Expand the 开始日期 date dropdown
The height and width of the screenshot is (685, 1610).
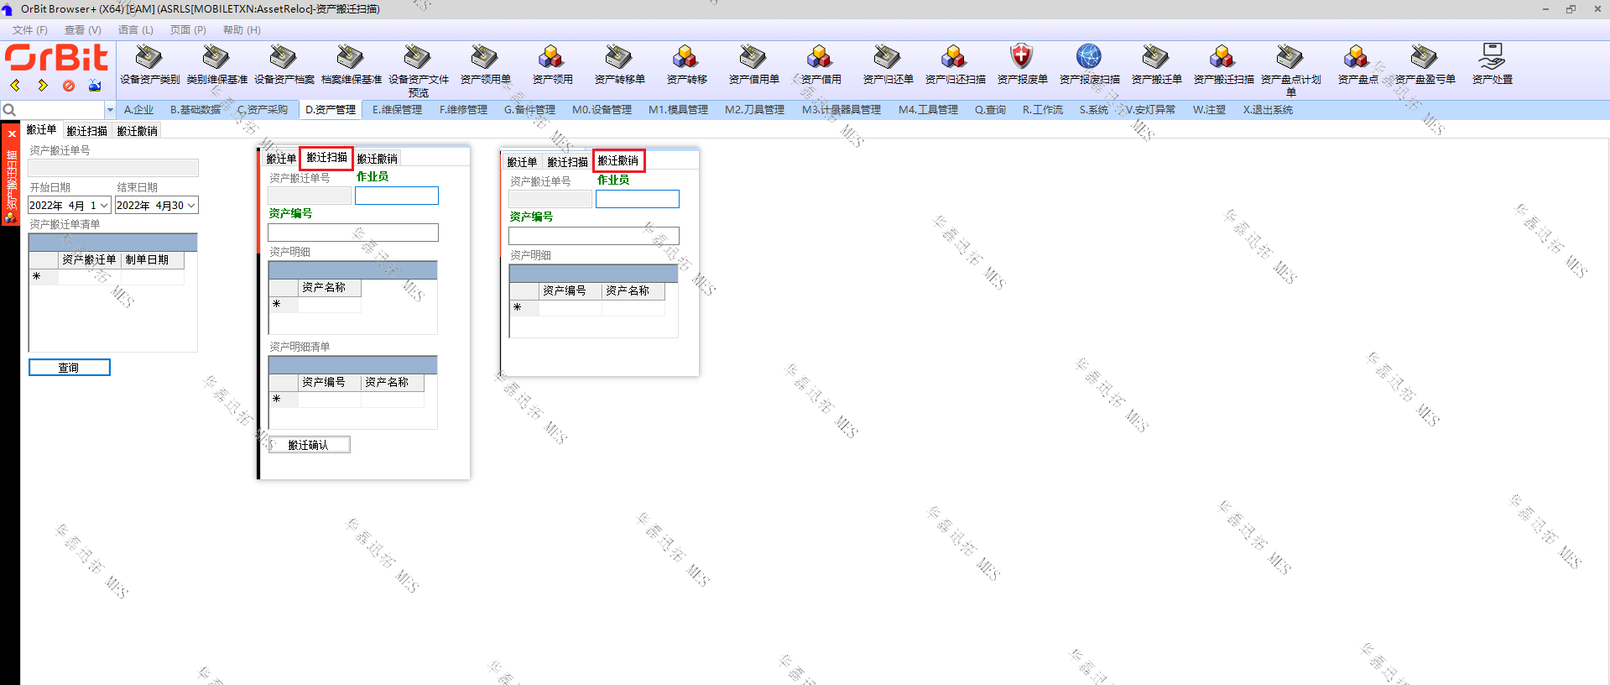(104, 206)
